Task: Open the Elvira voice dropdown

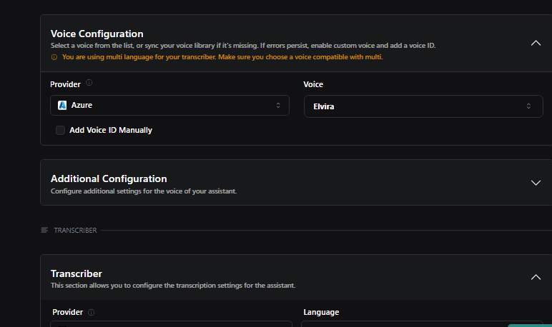Action: click(x=423, y=106)
